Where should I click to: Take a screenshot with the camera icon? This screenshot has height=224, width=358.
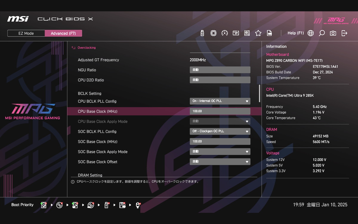click(333, 33)
